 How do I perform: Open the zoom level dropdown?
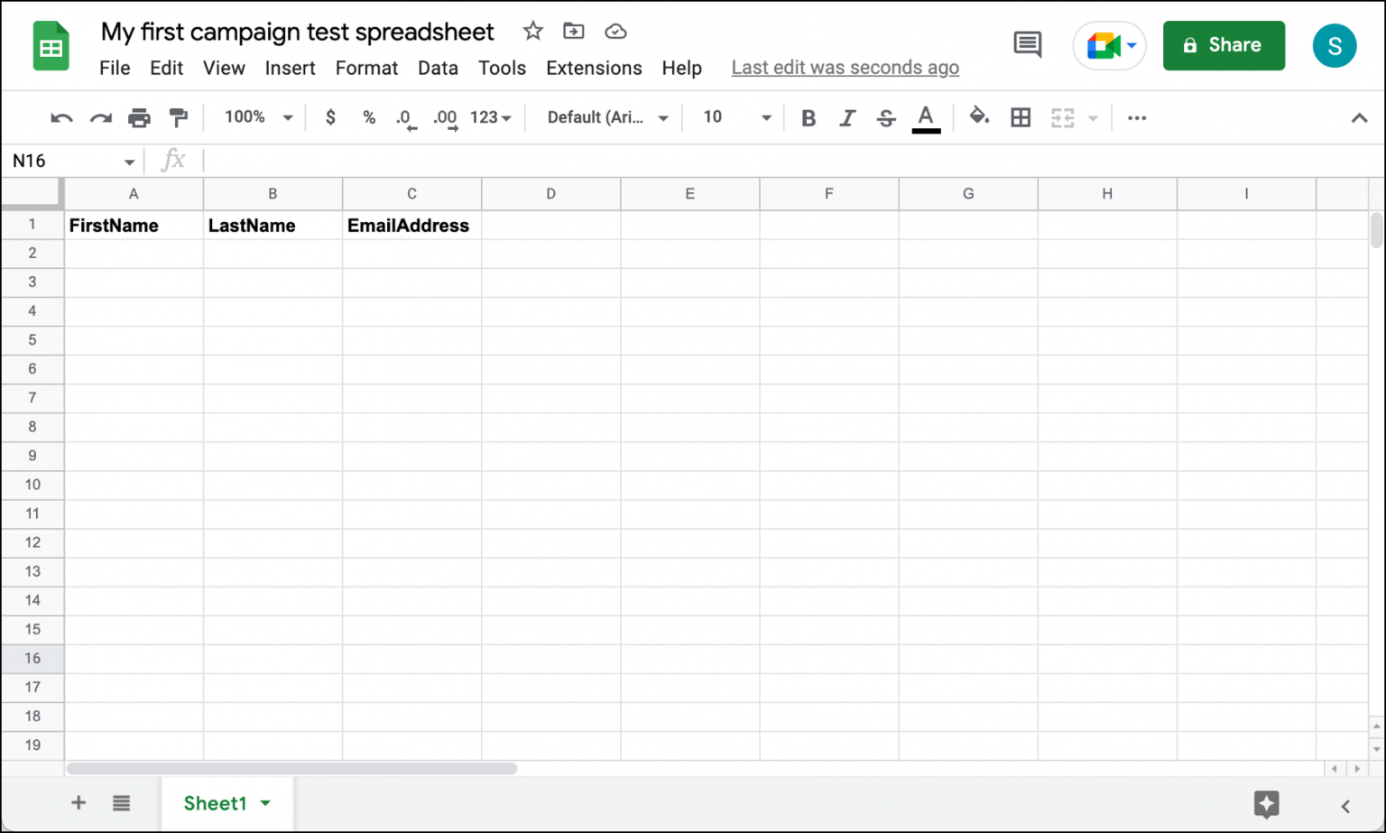coord(255,117)
